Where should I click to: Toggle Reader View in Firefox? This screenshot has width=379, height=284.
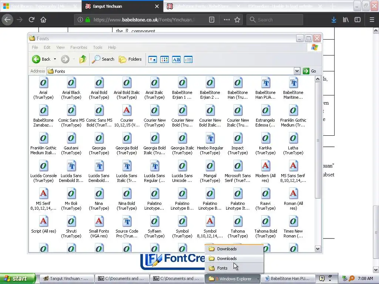tap(211, 20)
